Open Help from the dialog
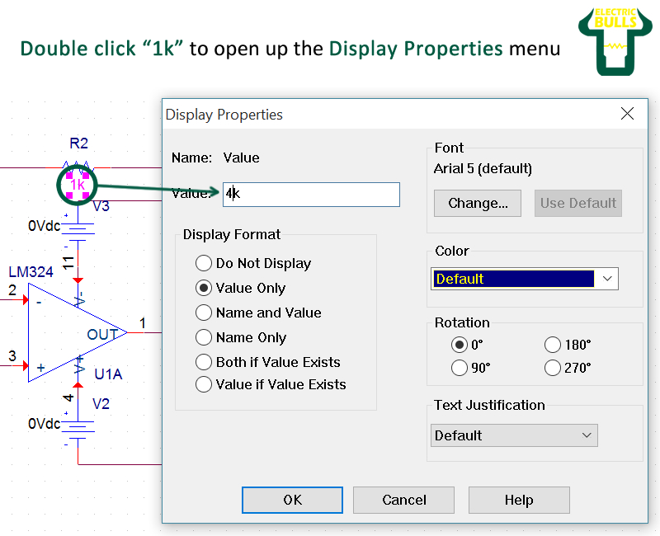 tap(519, 500)
